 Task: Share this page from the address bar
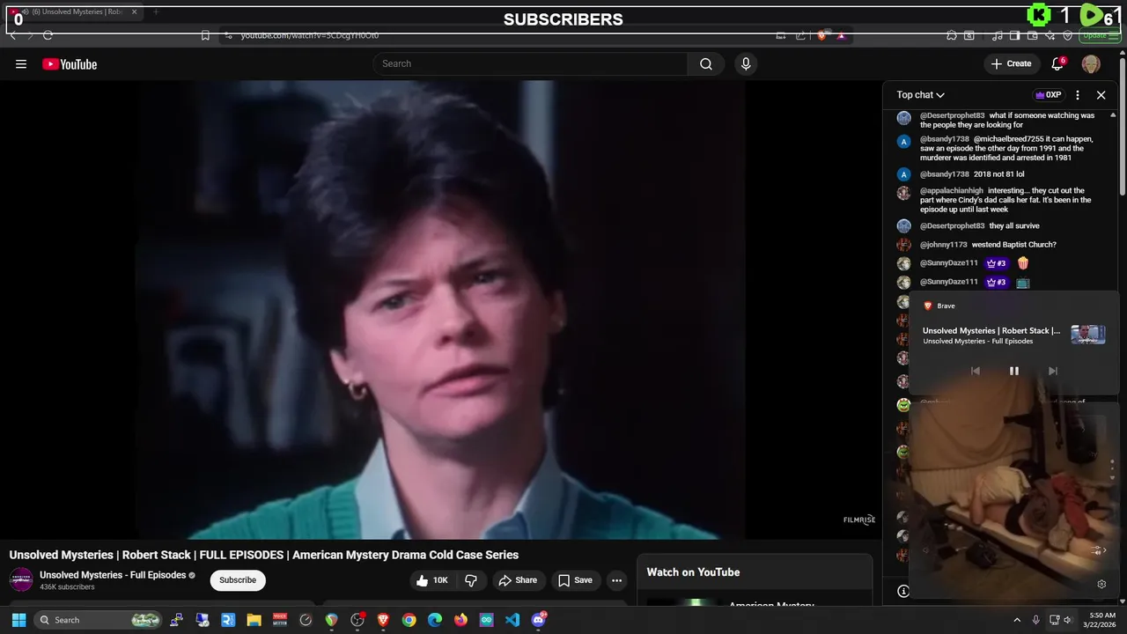(x=800, y=35)
